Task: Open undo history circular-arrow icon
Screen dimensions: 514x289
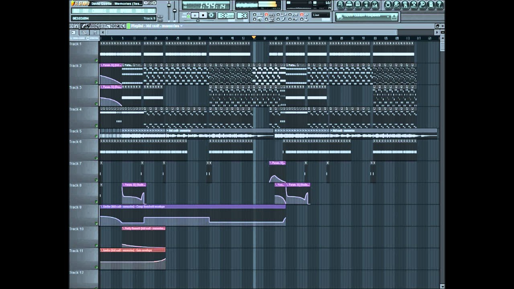Action: tap(388, 5)
